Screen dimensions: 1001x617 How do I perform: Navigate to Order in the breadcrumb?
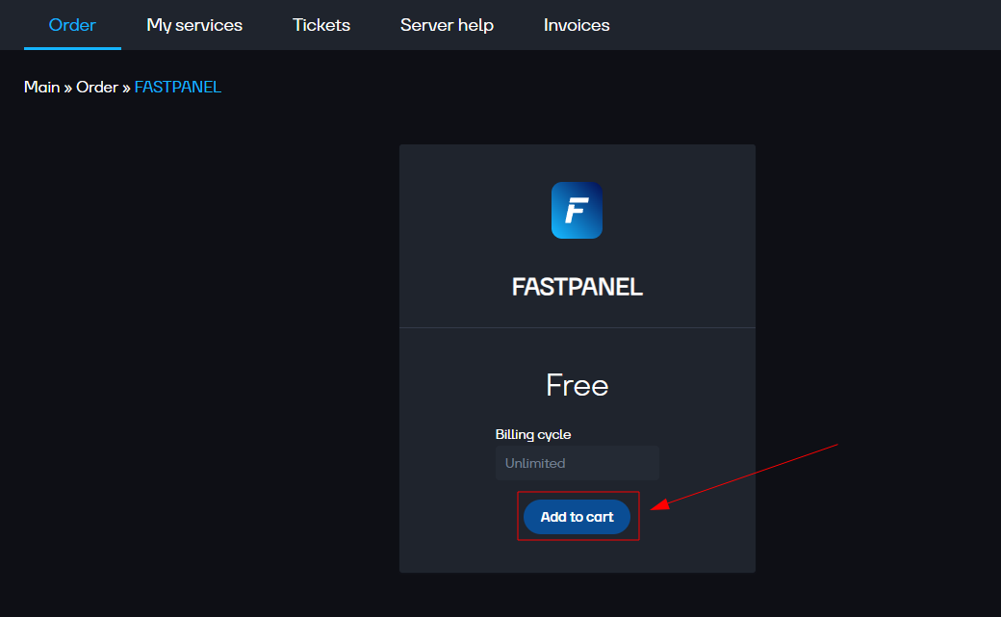coord(96,87)
